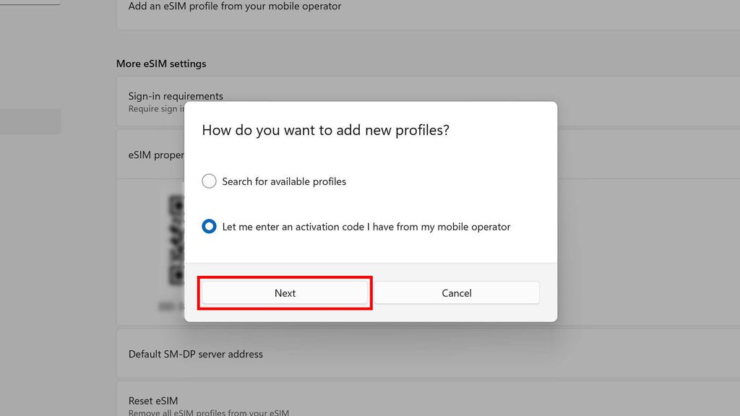
Task: Click the More eSIM settings heading
Action: coord(161,64)
